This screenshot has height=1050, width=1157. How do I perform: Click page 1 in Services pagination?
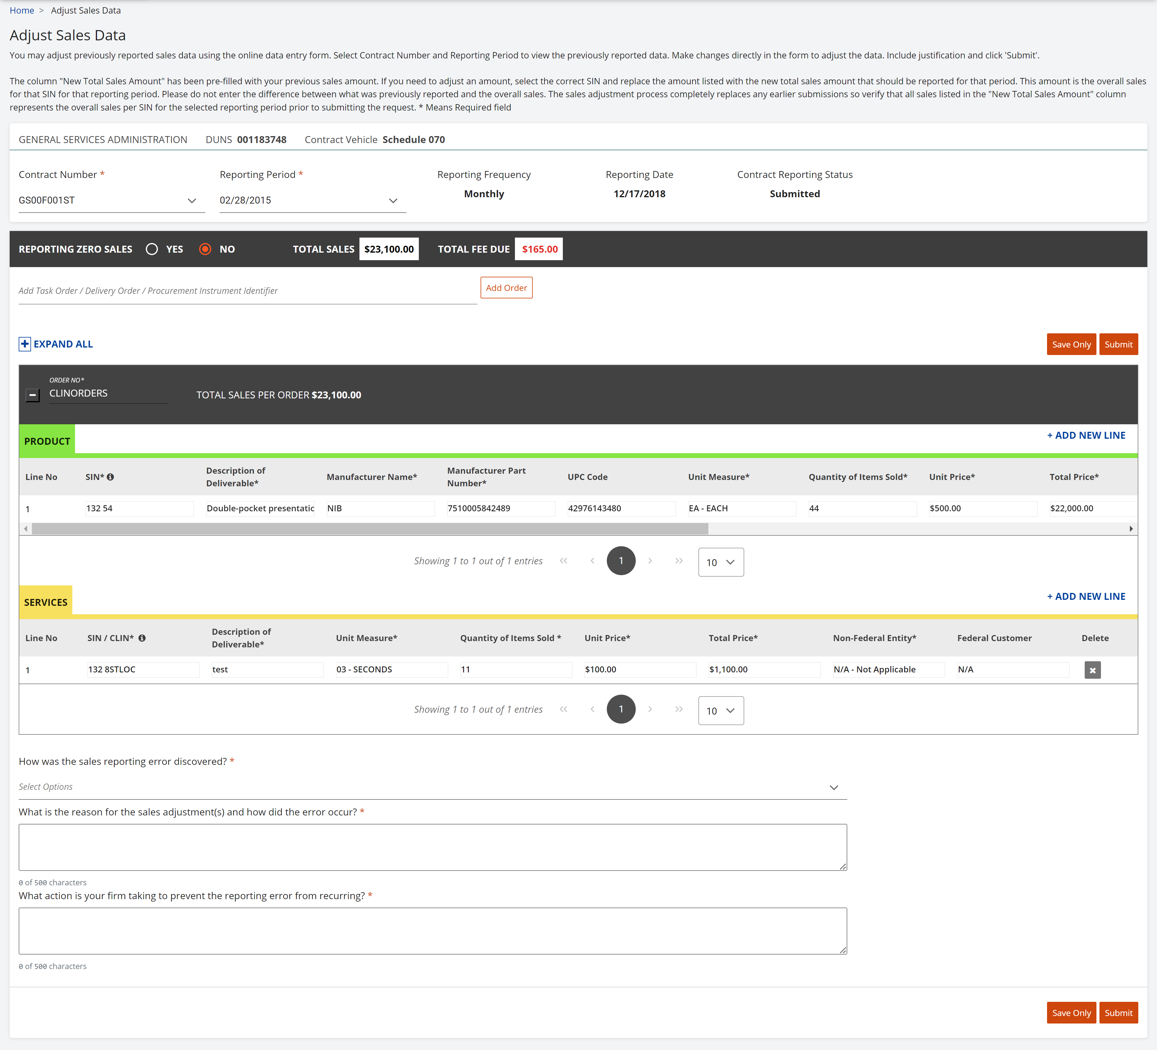pyautogui.click(x=621, y=709)
